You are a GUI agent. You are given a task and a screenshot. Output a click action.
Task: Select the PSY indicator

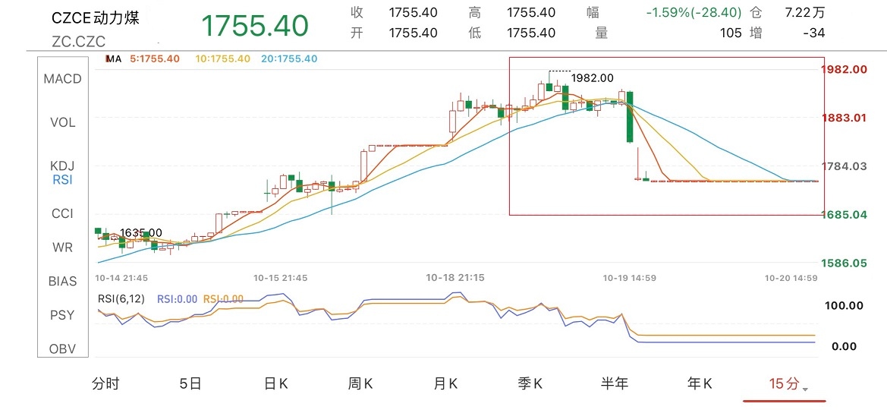tap(62, 314)
